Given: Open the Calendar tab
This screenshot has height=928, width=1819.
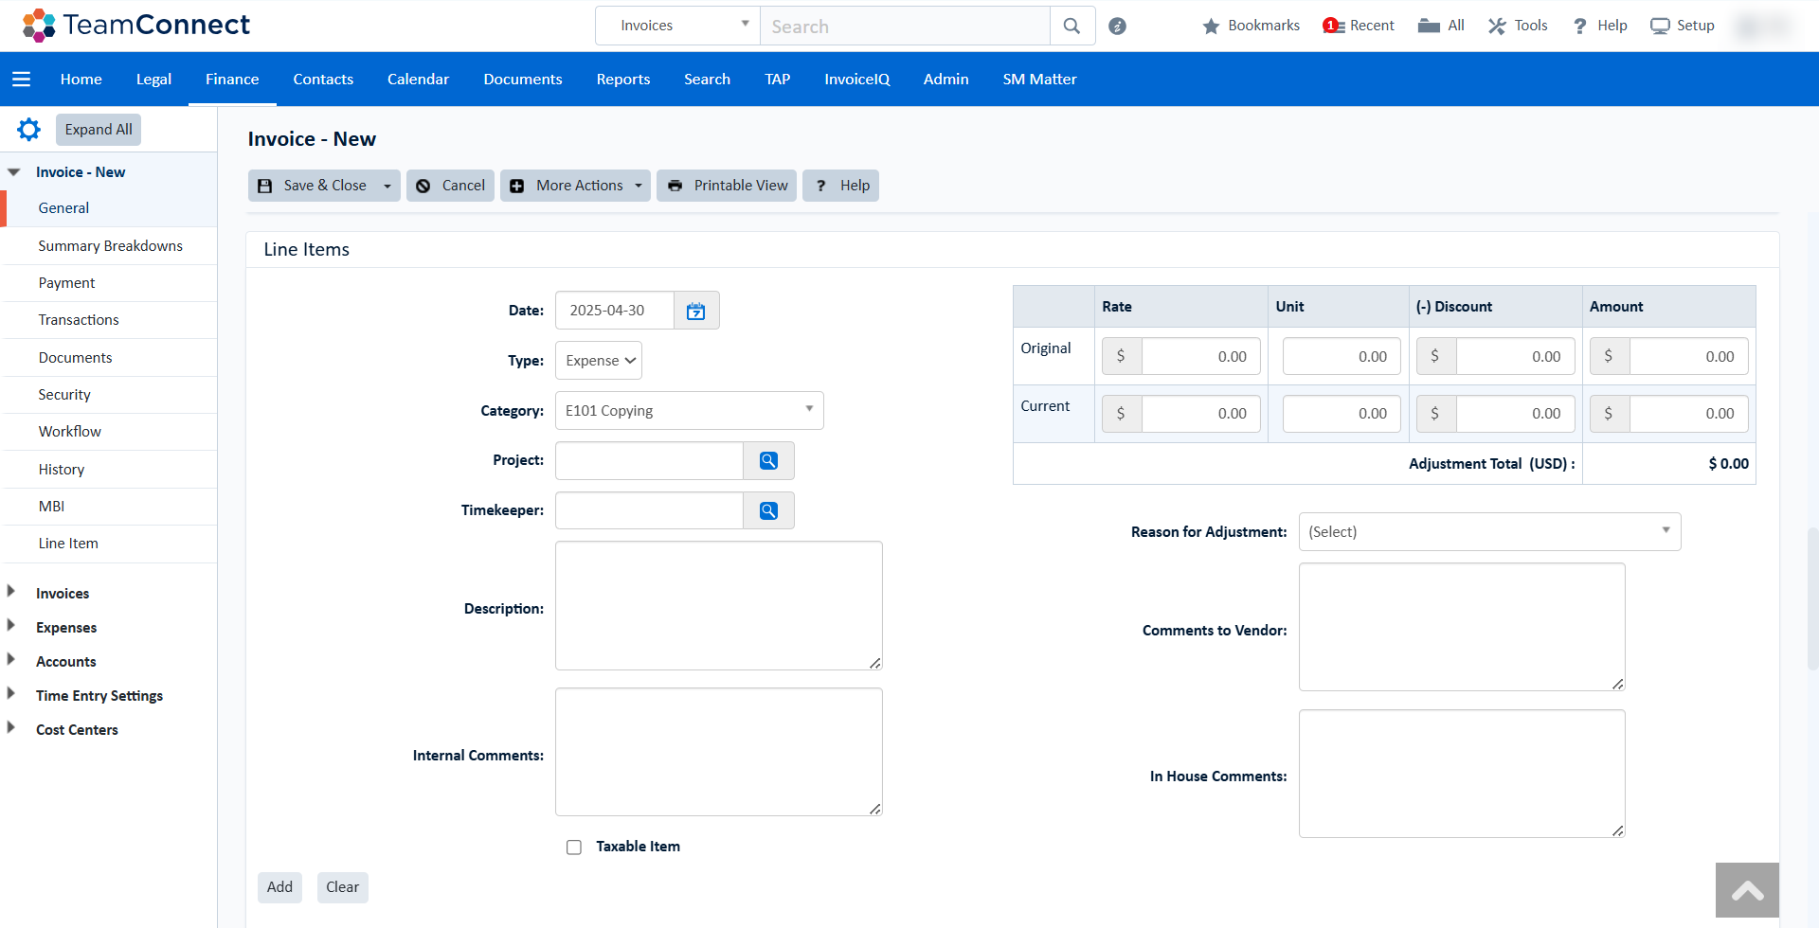Looking at the screenshot, I should click(418, 79).
